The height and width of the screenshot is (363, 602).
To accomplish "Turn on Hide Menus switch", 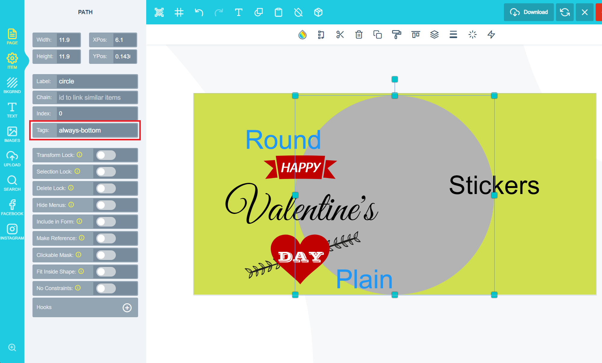I will [x=106, y=205].
